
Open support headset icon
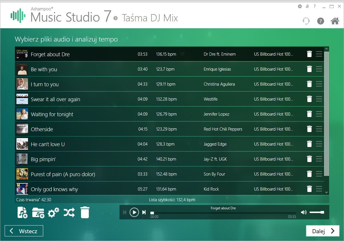pyautogui.click(x=306, y=21)
